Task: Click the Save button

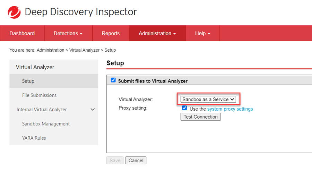Action: (115, 160)
